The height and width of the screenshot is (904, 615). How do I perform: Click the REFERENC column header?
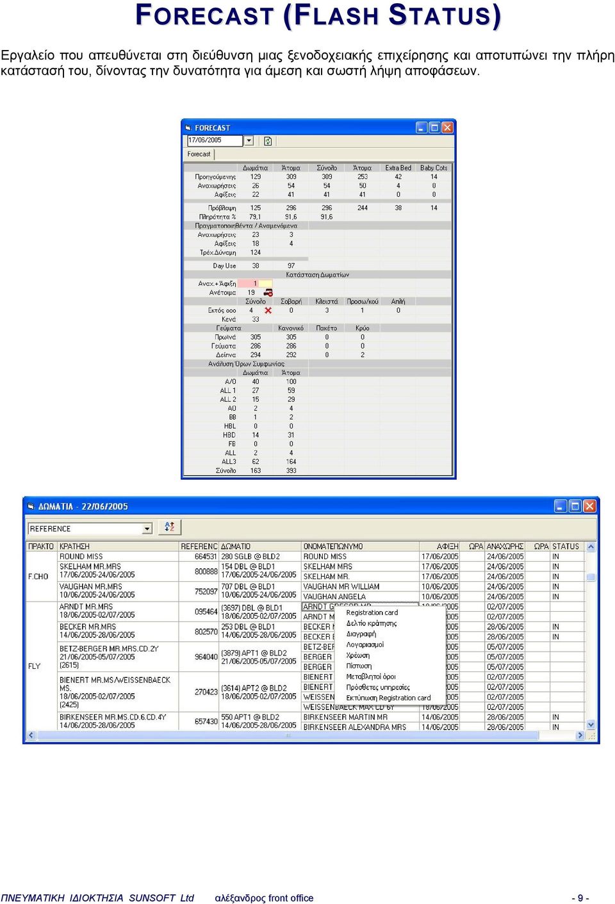point(199,547)
